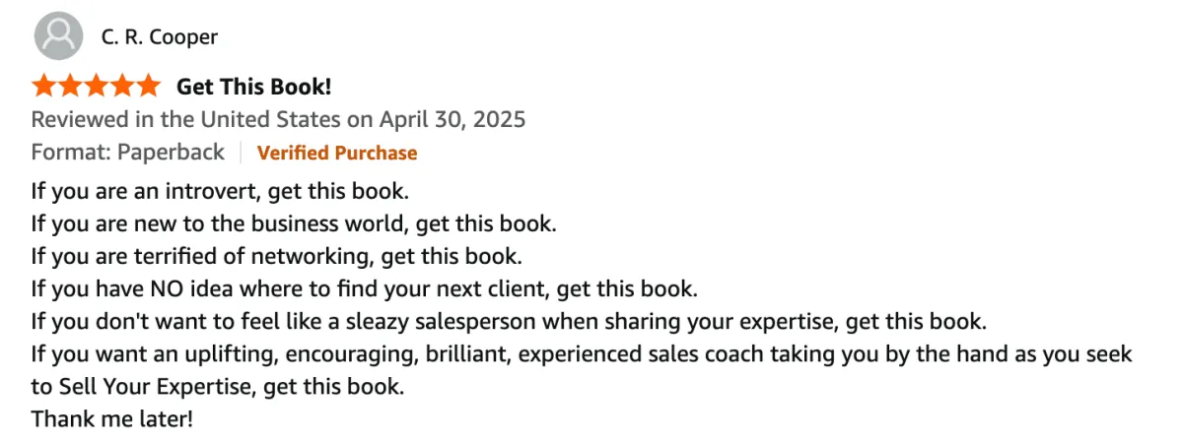Click the line mentioning "sleazy salesperson"
1183x443 pixels.
coord(509,322)
